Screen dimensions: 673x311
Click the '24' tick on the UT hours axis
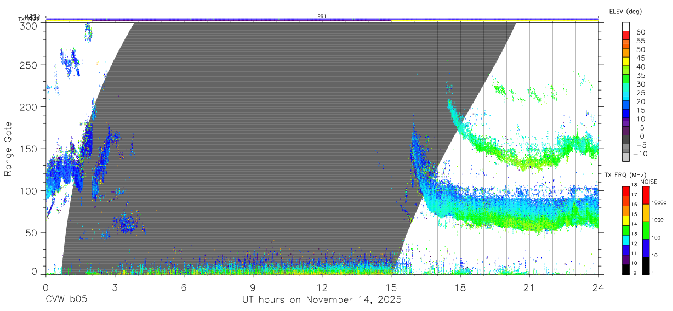click(598, 287)
